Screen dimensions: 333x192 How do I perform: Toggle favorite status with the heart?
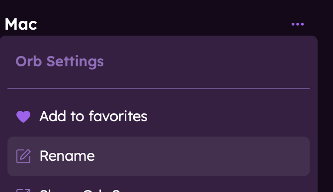pos(23,116)
